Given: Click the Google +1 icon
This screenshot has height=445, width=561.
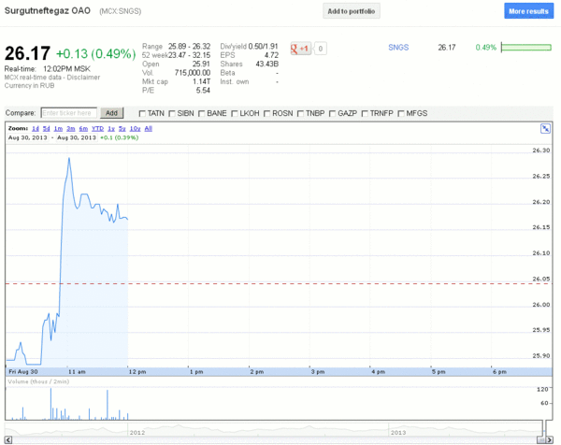Looking at the screenshot, I should 300,49.
